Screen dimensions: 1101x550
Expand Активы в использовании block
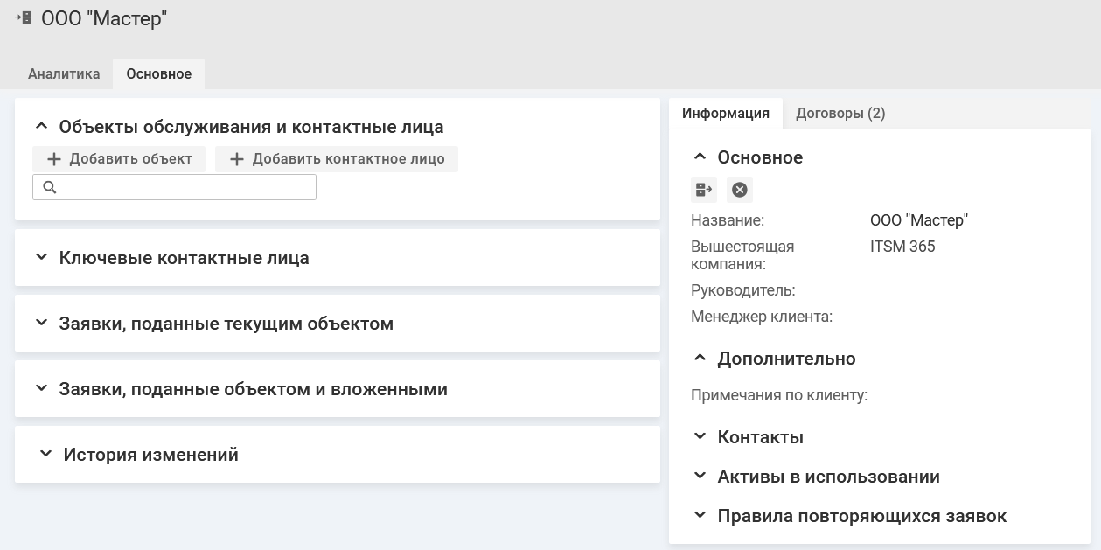pyautogui.click(x=699, y=477)
